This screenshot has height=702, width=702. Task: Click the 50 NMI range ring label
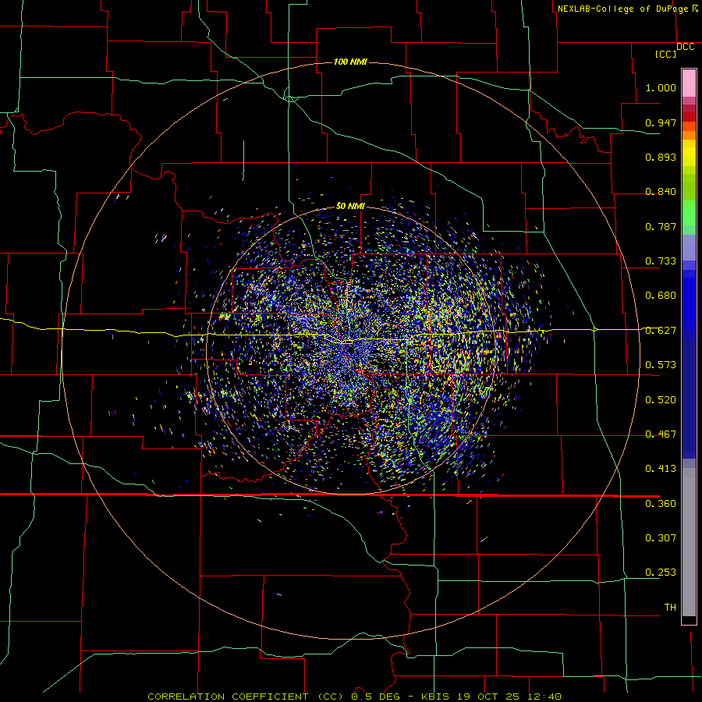(x=350, y=206)
